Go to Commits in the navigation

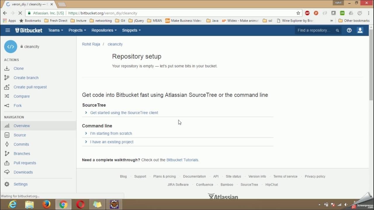point(21,144)
